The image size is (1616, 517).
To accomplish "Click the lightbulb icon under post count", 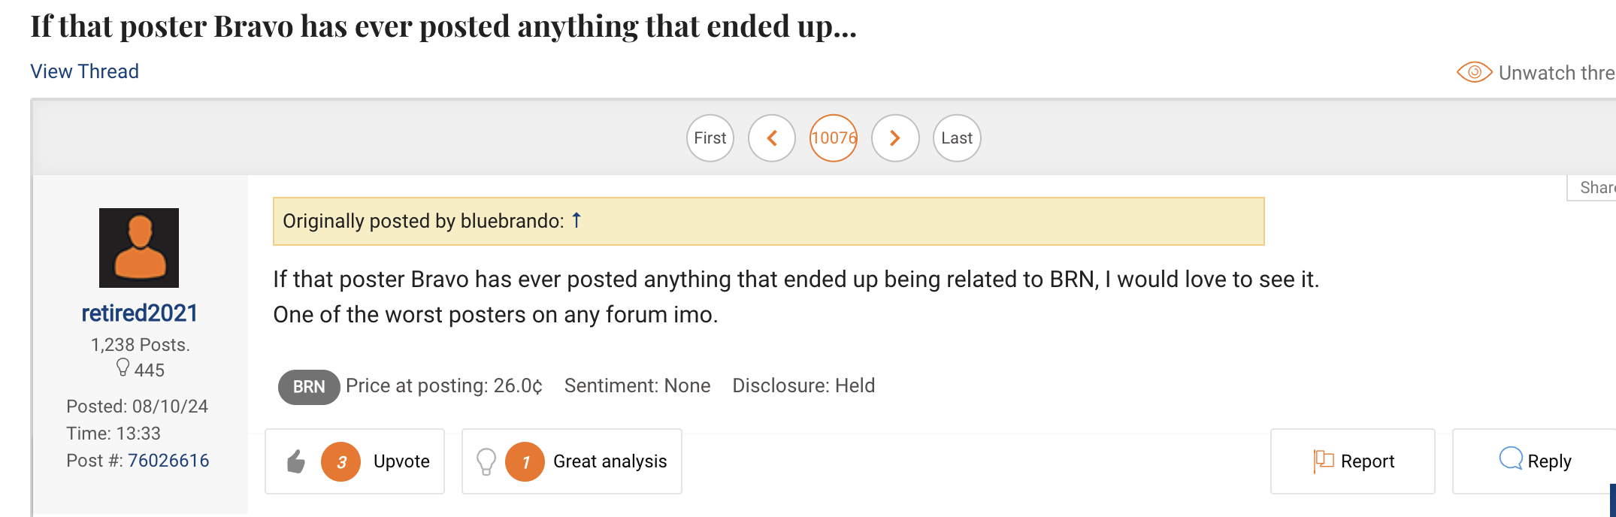I will coord(123,367).
